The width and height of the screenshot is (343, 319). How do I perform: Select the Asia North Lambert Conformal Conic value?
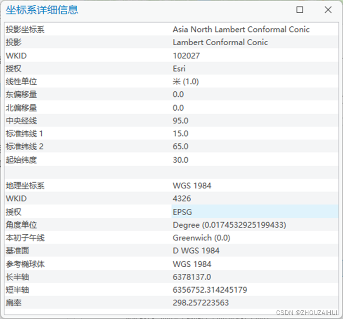tap(241, 30)
